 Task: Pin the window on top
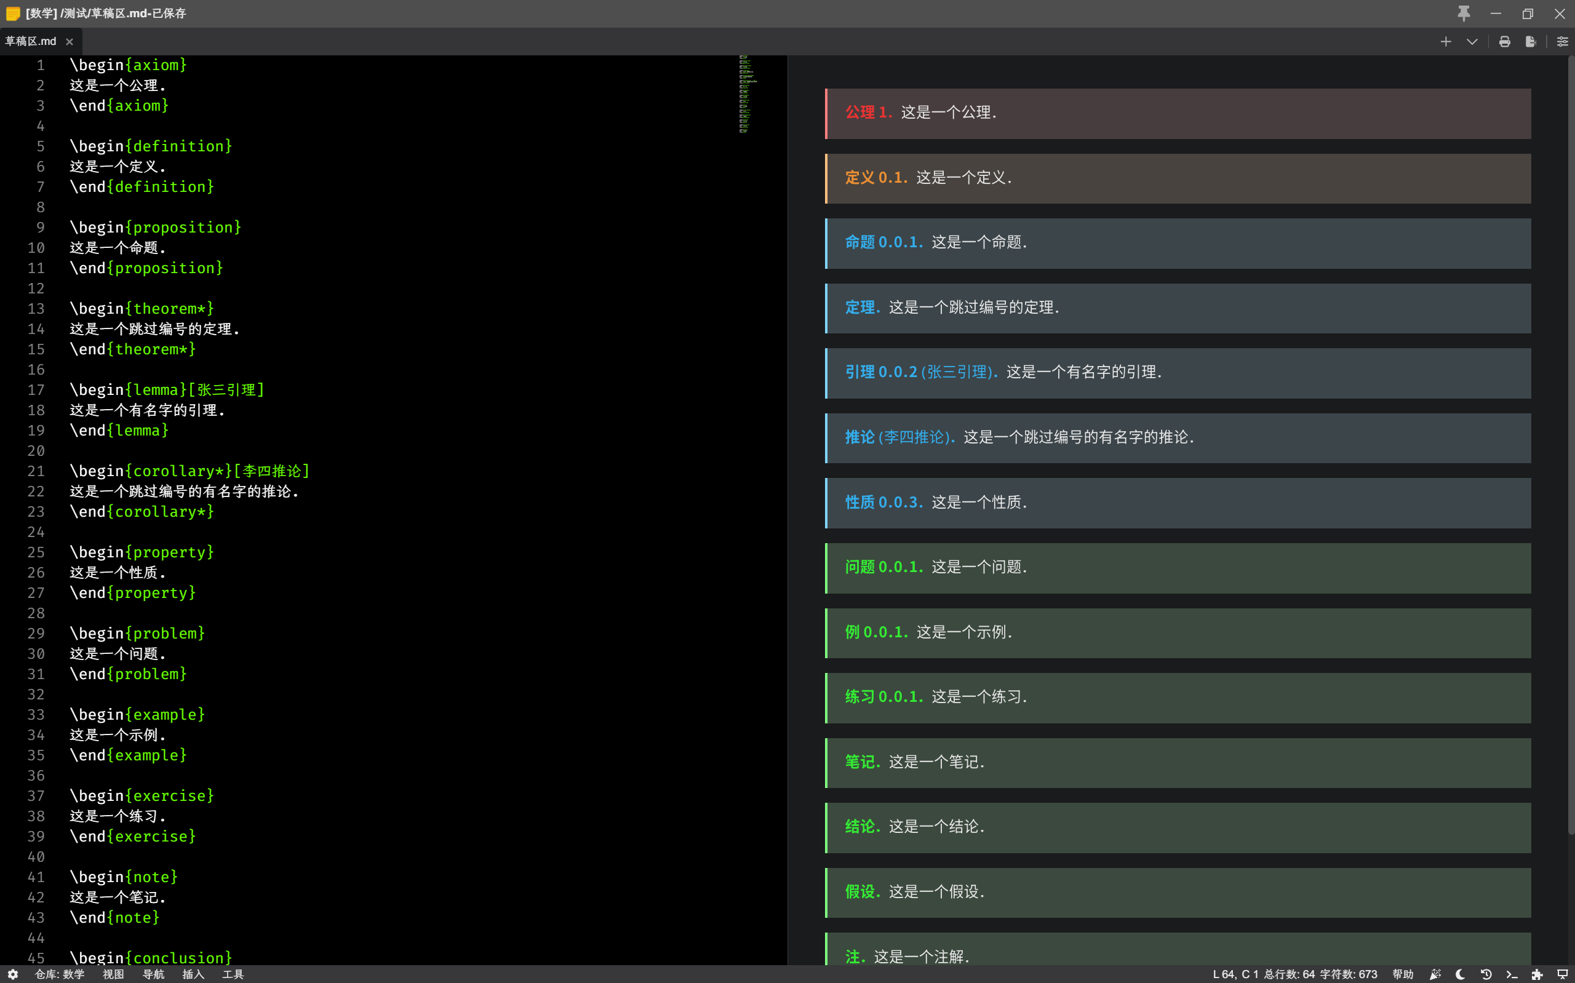(1463, 13)
